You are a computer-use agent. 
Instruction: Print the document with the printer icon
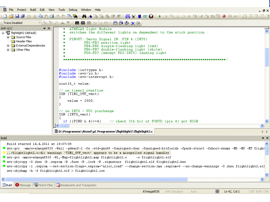coord(52,16)
